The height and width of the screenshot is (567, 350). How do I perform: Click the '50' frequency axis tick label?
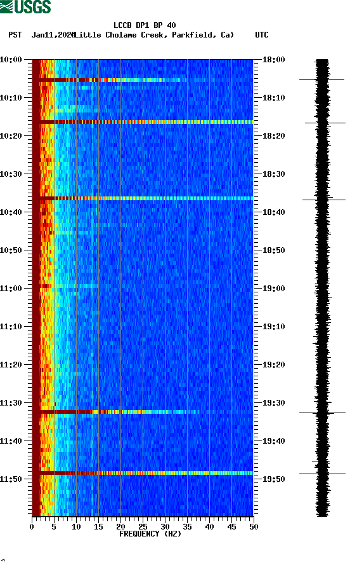click(x=254, y=527)
